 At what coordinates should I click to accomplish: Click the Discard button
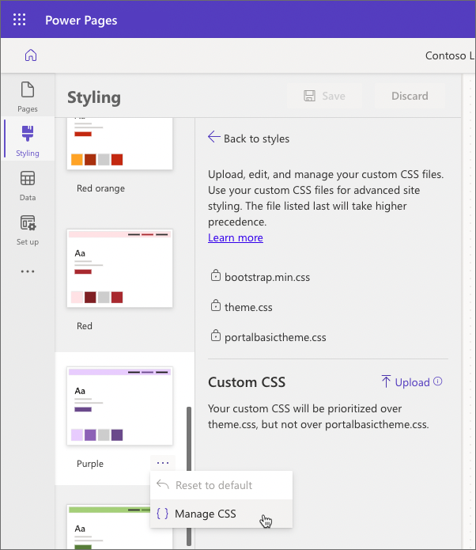pos(410,96)
